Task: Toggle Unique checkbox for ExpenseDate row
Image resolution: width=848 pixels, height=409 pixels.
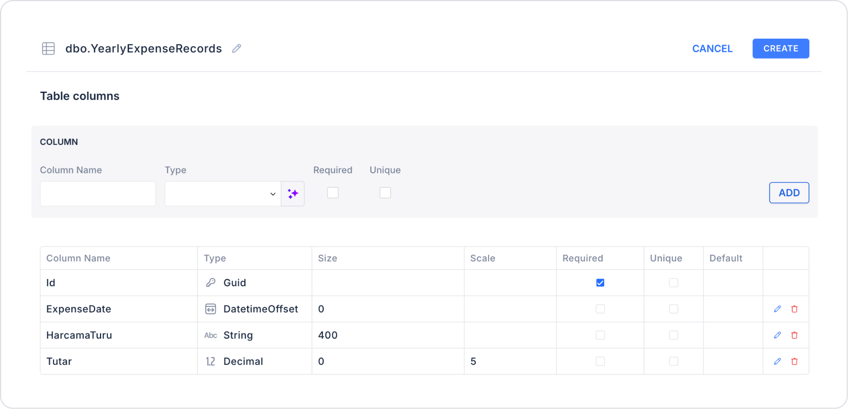Action: (x=673, y=309)
